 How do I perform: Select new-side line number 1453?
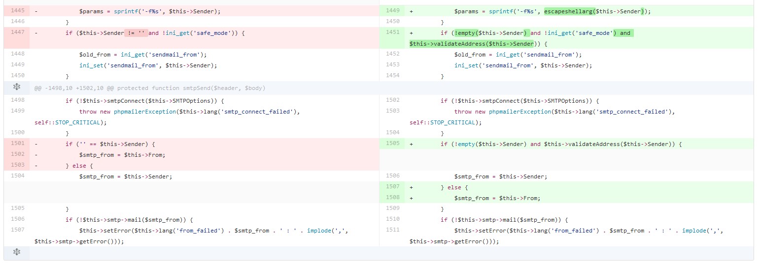click(x=392, y=65)
